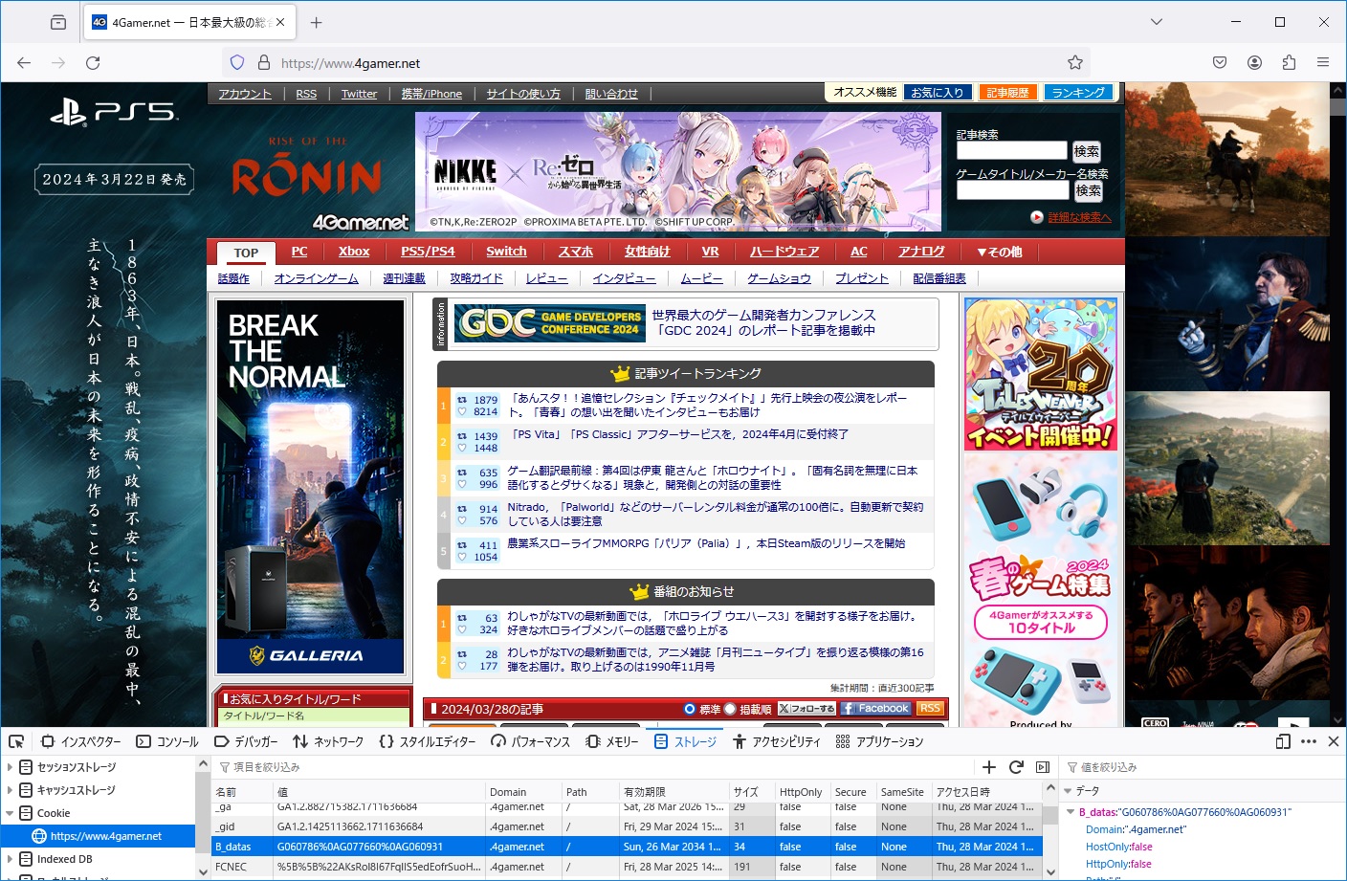Screen dimensions: 1347x881
Task: Select the 掲載順 sort radio button
Action: (730, 709)
